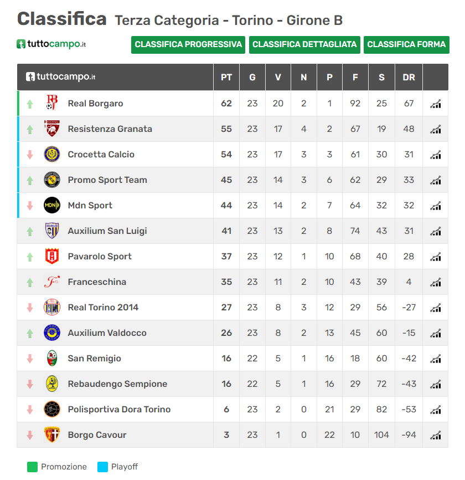Screen dimensions: 465x480
Task: Open the stats chart icon for Borgo Cavour
Action: (436, 435)
